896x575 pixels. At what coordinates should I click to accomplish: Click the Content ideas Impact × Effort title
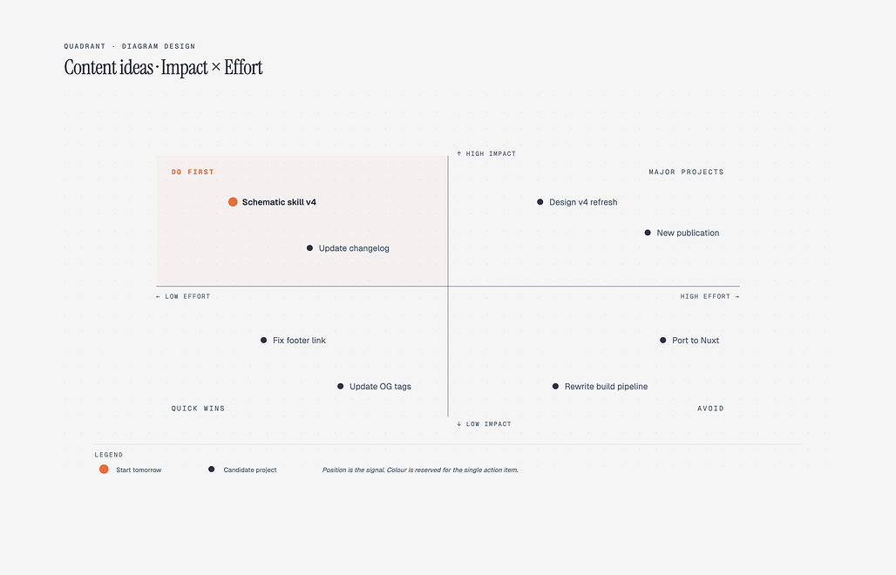click(x=164, y=67)
